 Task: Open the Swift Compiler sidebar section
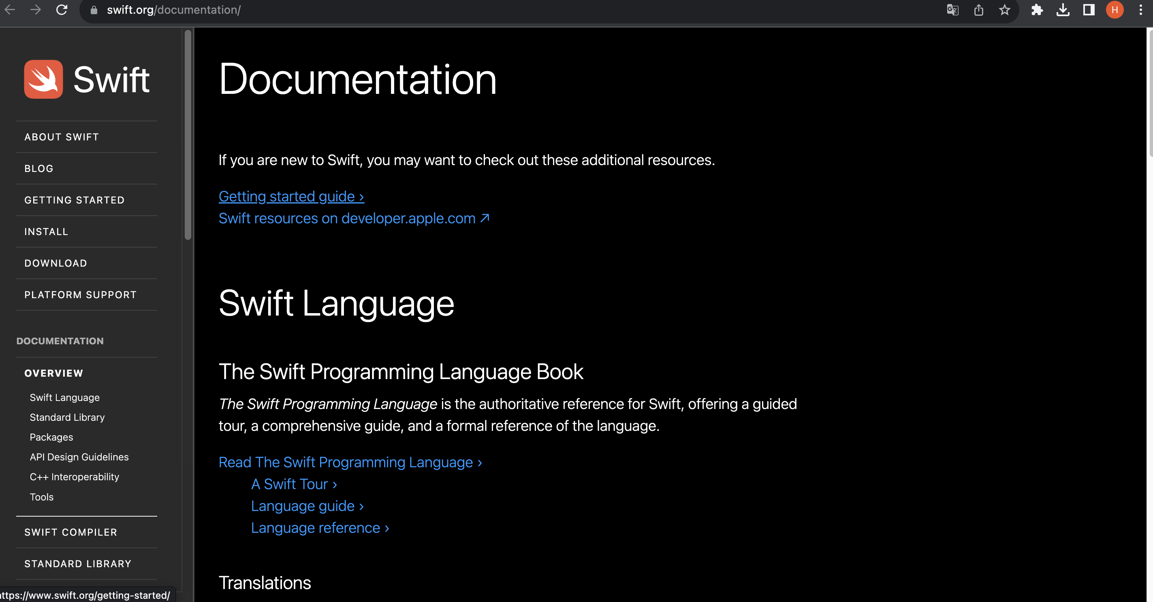point(71,532)
